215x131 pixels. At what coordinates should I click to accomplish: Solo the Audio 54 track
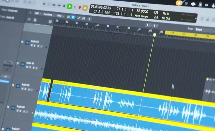(x=30, y=67)
